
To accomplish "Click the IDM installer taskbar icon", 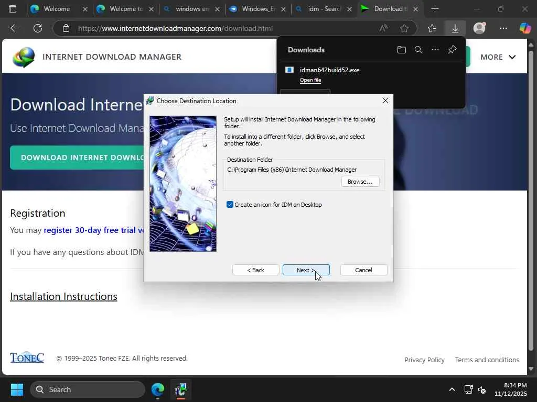I will tap(180, 389).
